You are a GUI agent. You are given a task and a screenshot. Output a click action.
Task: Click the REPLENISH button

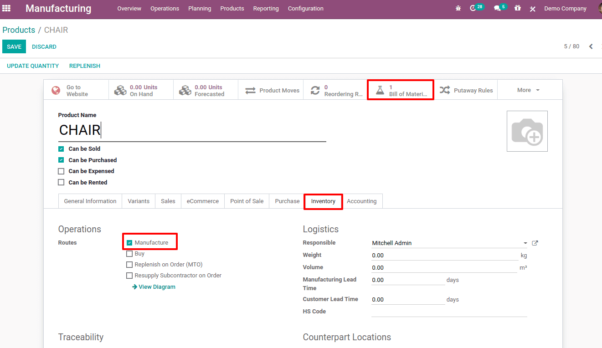point(85,66)
